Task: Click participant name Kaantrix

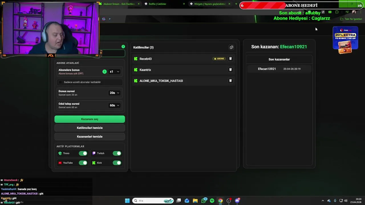Action: pyautogui.click(x=145, y=70)
